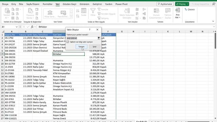The height and width of the screenshot is (122, 217).
Task: Toggle the 'Tablom üst bilgi satırı içeriyor' checkbox
Action: [x=68, y=42]
